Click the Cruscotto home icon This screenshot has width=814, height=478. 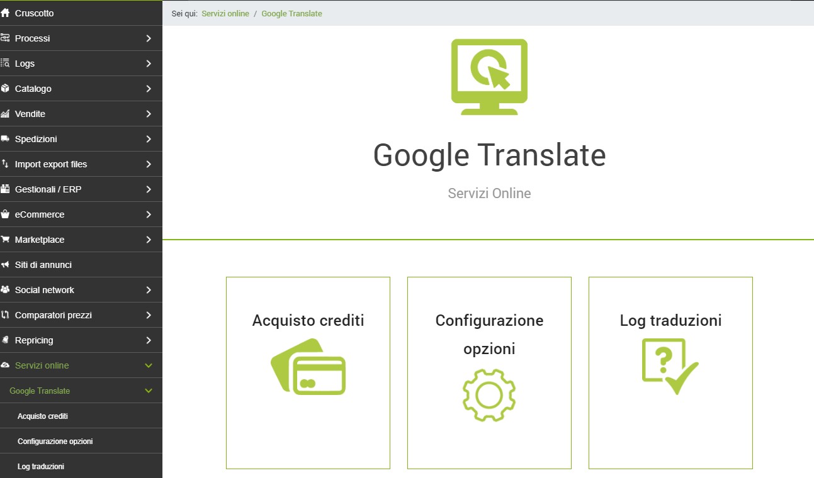point(6,13)
